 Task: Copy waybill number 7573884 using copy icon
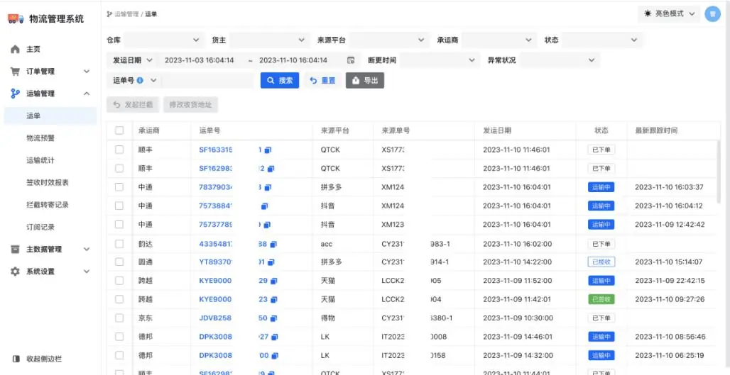point(265,206)
